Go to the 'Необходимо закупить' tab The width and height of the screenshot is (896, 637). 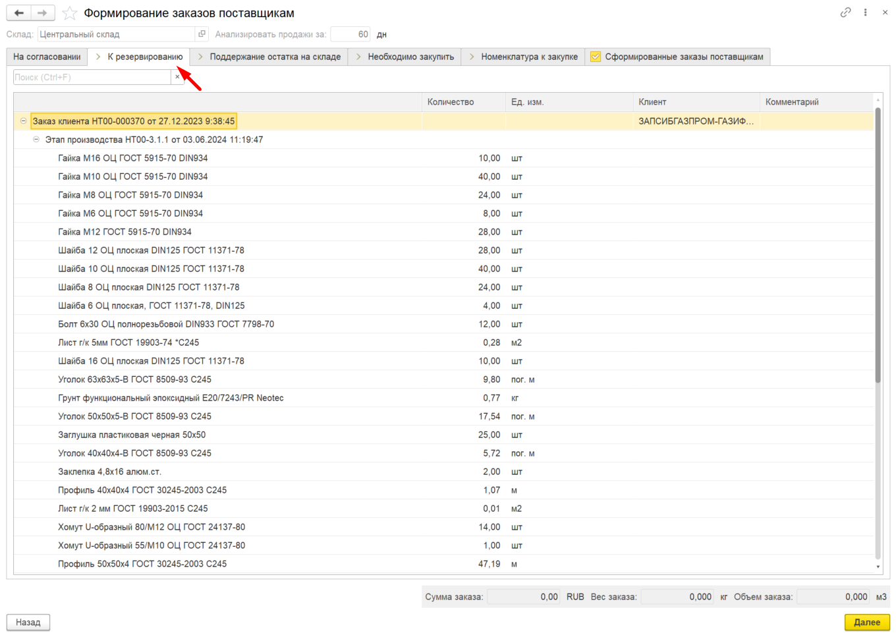[x=405, y=57]
